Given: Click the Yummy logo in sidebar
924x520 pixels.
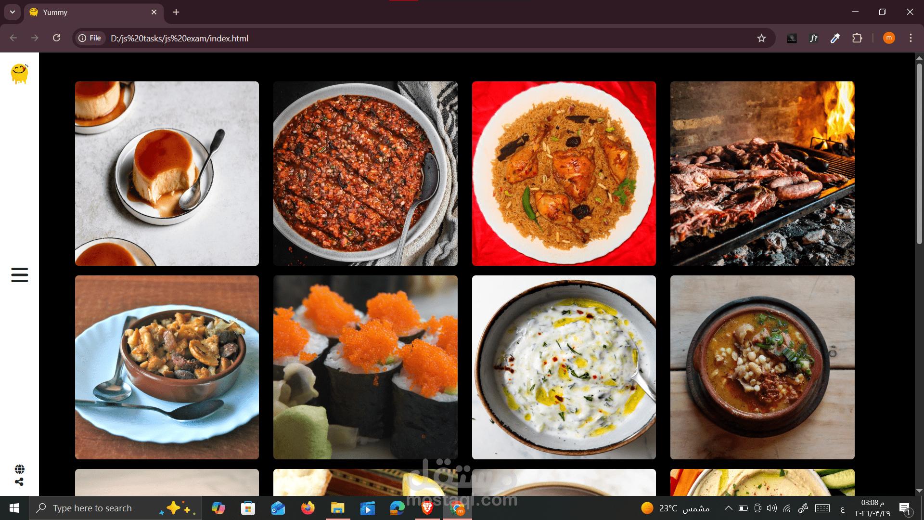Looking at the screenshot, I should 19,74.
